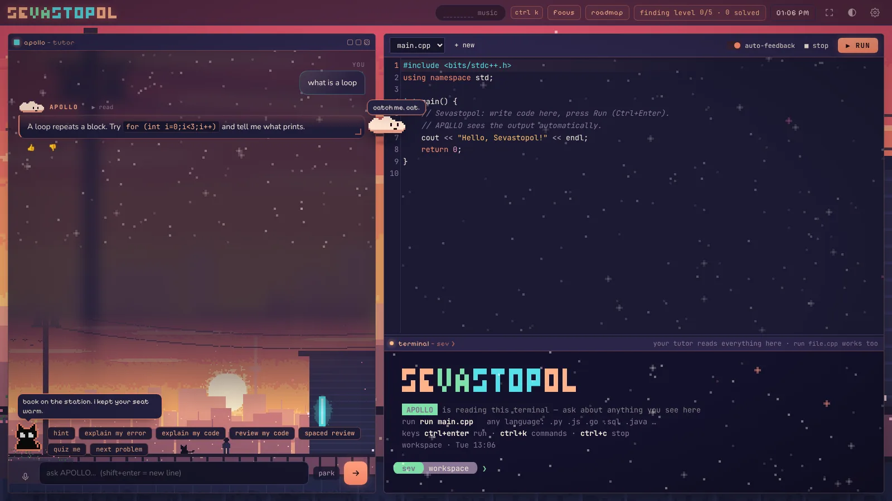Click the large SEVASTOPOL banner in terminal
The height and width of the screenshot is (501, 892).
coord(489,380)
